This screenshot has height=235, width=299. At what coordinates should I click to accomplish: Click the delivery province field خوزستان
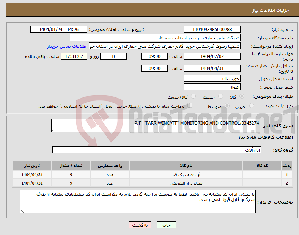coord(212,78)
